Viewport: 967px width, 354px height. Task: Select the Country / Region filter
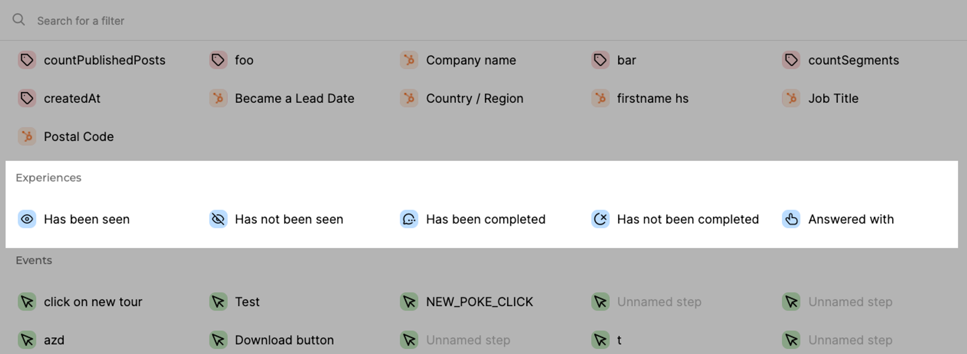pos(474,99)
